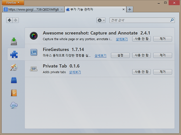Disable Awesome screenshot with 사용 안 함
The height and width of the screenshot is (135, 181).
pos(142,39)
